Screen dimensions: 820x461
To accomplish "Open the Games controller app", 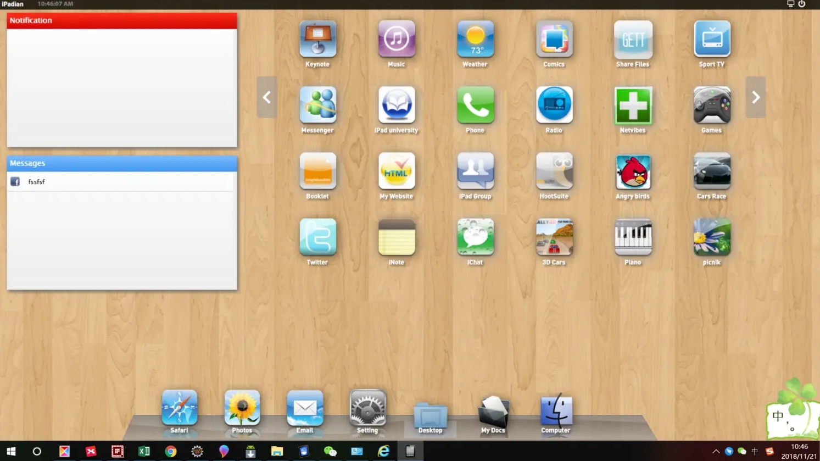I will [x=712, y=105].
